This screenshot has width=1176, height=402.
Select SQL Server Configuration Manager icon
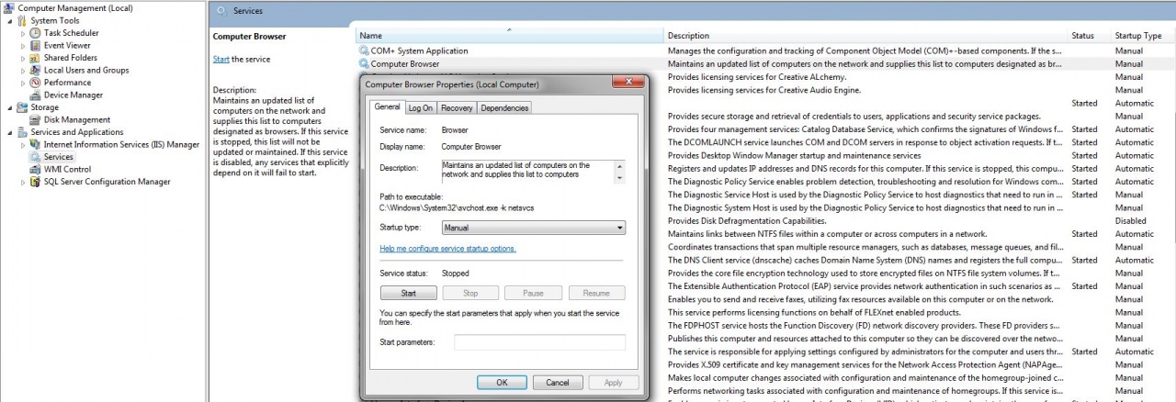click(x=36, y=182)
